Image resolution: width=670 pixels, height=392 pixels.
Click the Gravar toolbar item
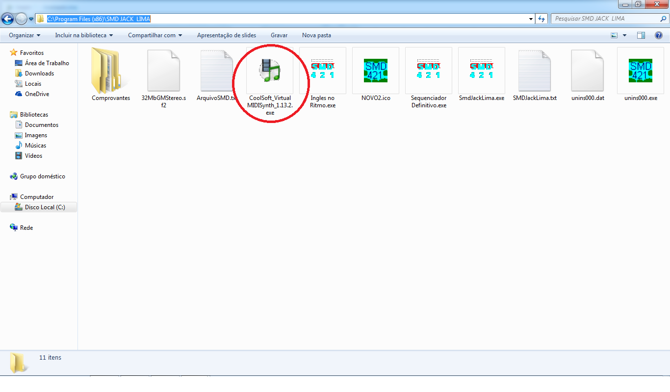(x=279, y=35)
